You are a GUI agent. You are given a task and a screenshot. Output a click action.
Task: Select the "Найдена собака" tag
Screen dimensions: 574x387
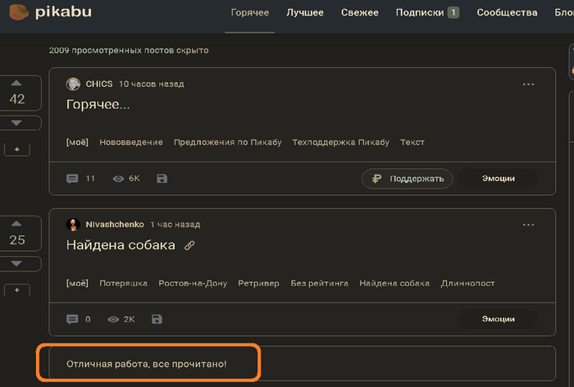pyautogui.click(x=394, y=284)
